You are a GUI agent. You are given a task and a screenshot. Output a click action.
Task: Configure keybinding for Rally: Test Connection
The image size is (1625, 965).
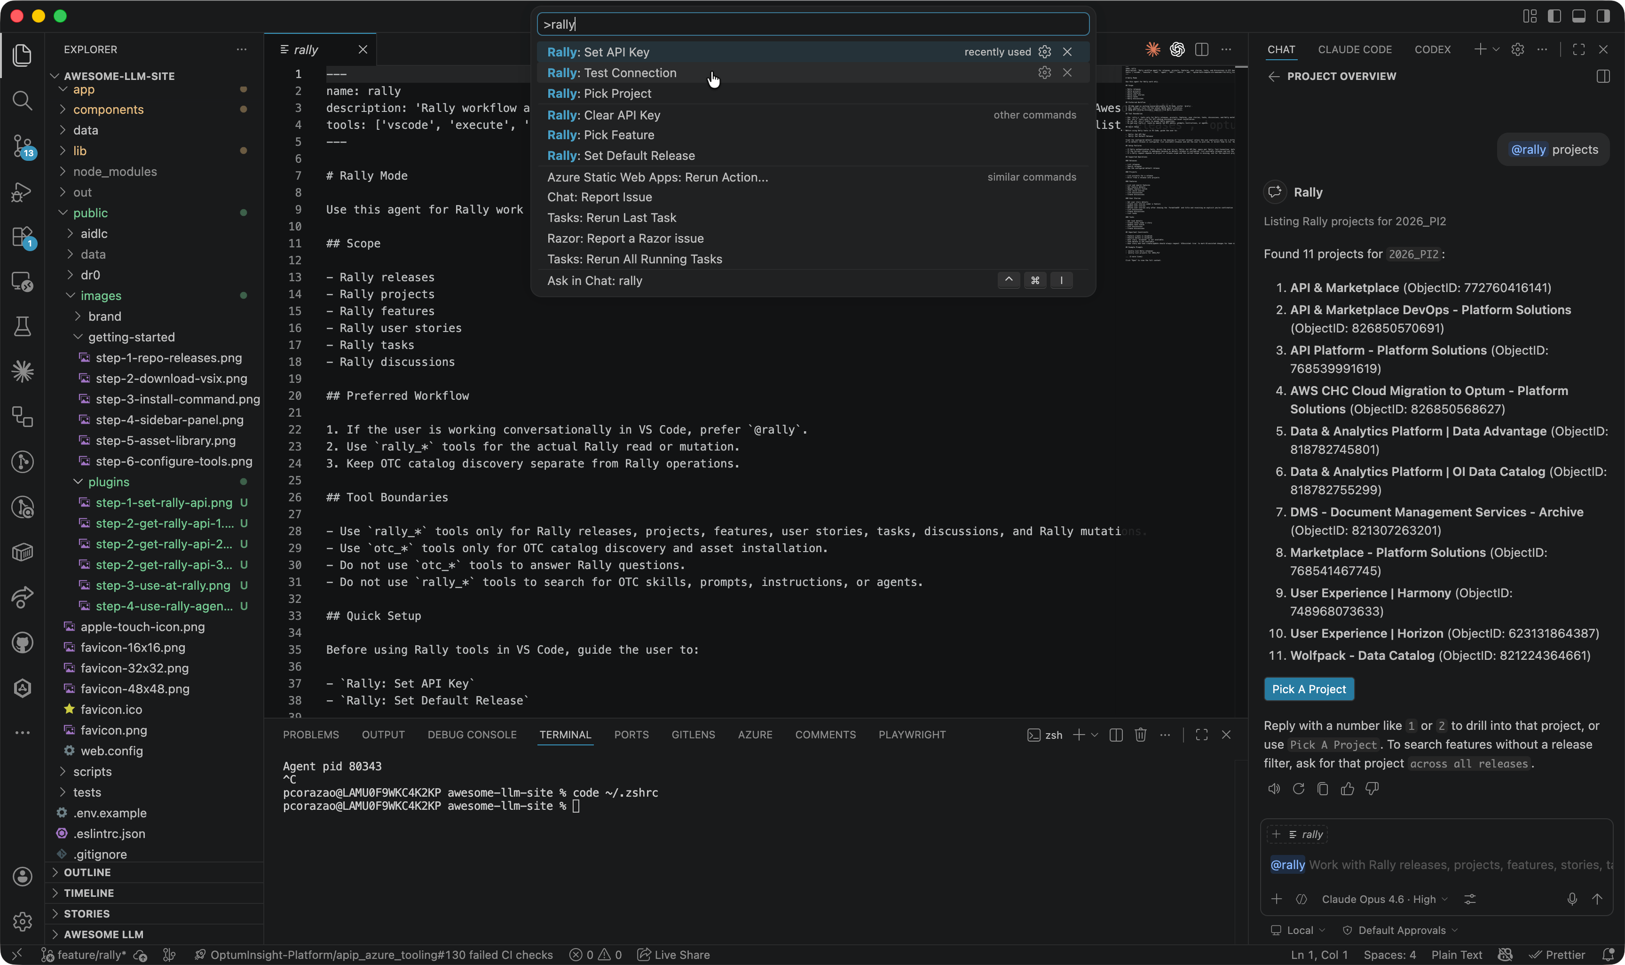[1045, 73]
